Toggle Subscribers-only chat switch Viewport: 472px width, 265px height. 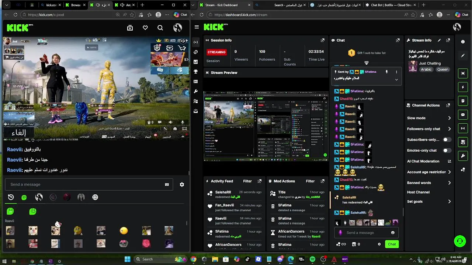[447, 139]
